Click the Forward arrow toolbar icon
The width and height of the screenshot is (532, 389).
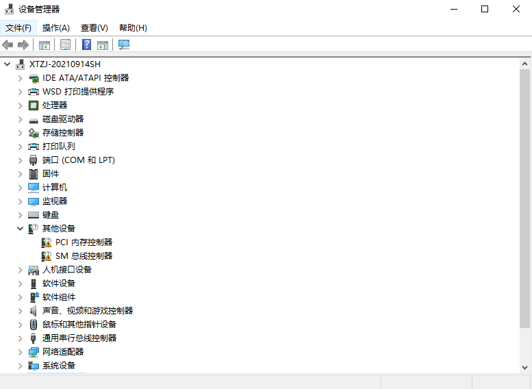pos(23,45)
